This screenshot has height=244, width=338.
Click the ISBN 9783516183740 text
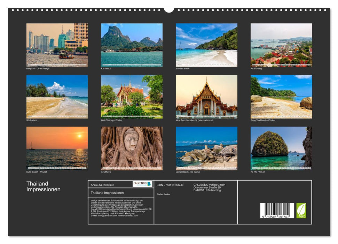coord(170,184)
